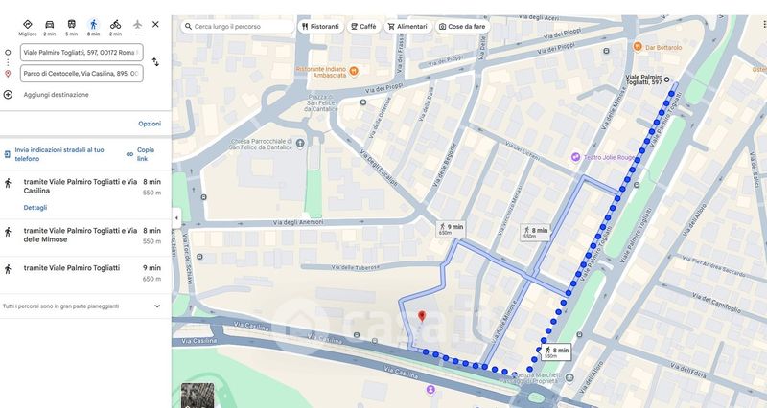Close the directions panel

pos(155,24)
